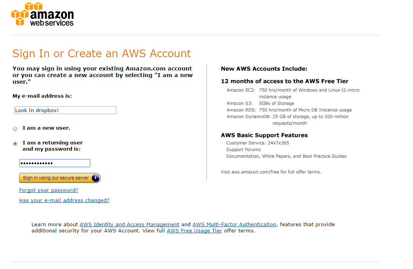Click the "I am a new user." label text
The width and height of the screenshot is (413, 269).
(46, 128)
